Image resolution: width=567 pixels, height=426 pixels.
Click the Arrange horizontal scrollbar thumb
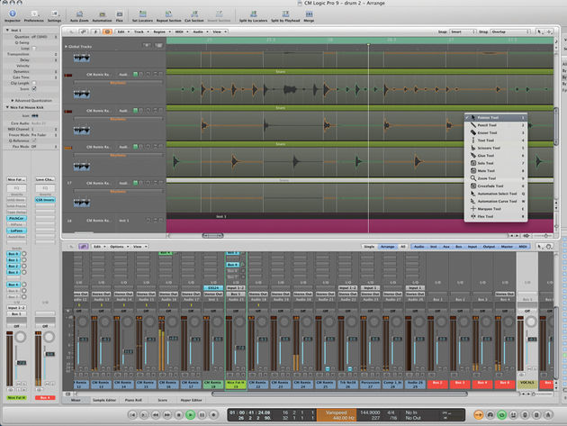212,236
